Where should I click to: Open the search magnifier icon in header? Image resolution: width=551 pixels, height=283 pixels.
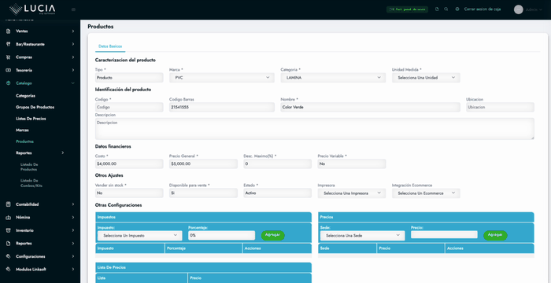point(446,9)
